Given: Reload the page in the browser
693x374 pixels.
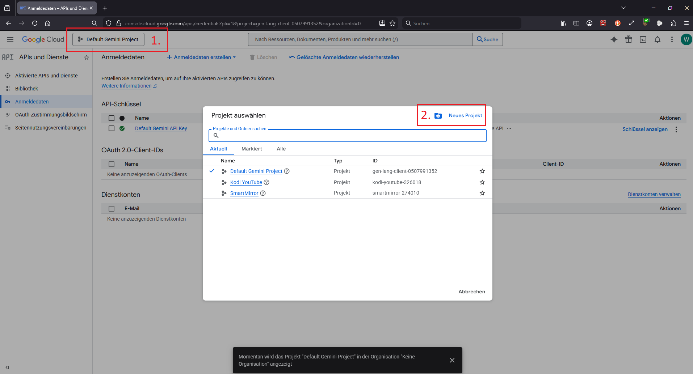Looking at the screenshot, I should click(35, 23).
